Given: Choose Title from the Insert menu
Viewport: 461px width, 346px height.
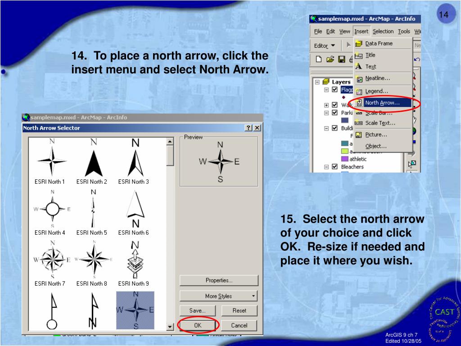Looking at the screenshot, I should (x=383, y=55).
